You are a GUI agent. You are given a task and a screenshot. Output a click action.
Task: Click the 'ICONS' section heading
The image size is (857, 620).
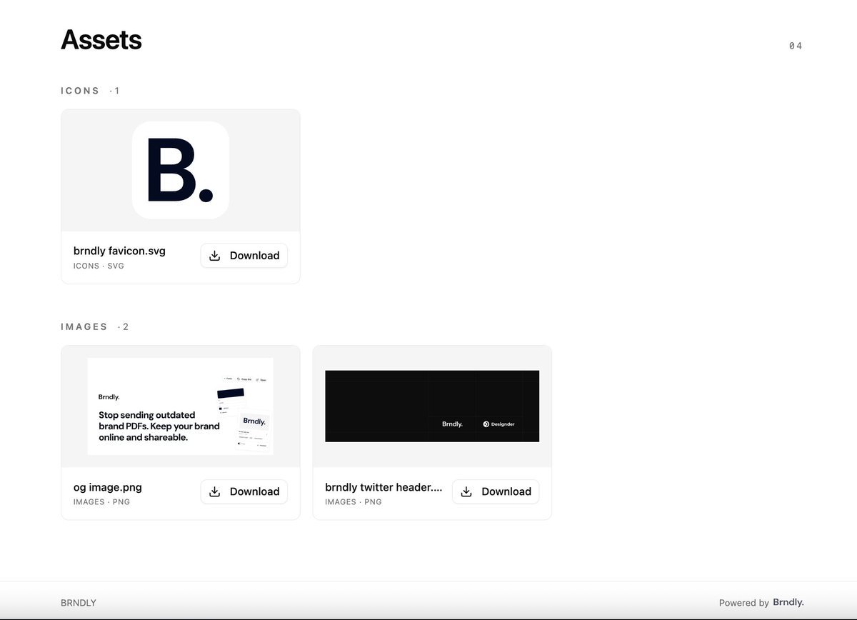coord(80,91)
